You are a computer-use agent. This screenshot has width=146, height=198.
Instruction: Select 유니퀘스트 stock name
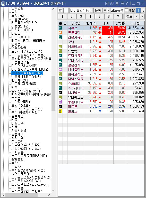[76, 97]
